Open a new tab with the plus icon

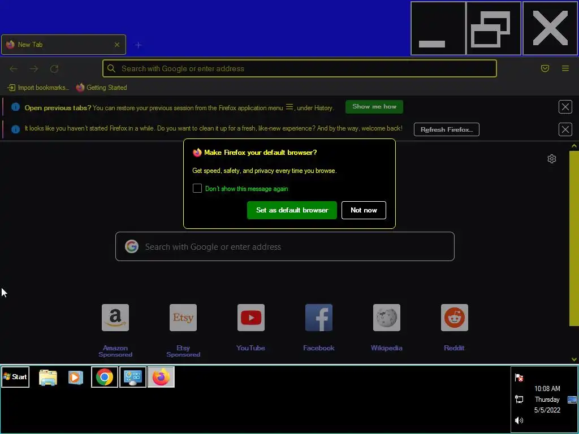point(138,45)
